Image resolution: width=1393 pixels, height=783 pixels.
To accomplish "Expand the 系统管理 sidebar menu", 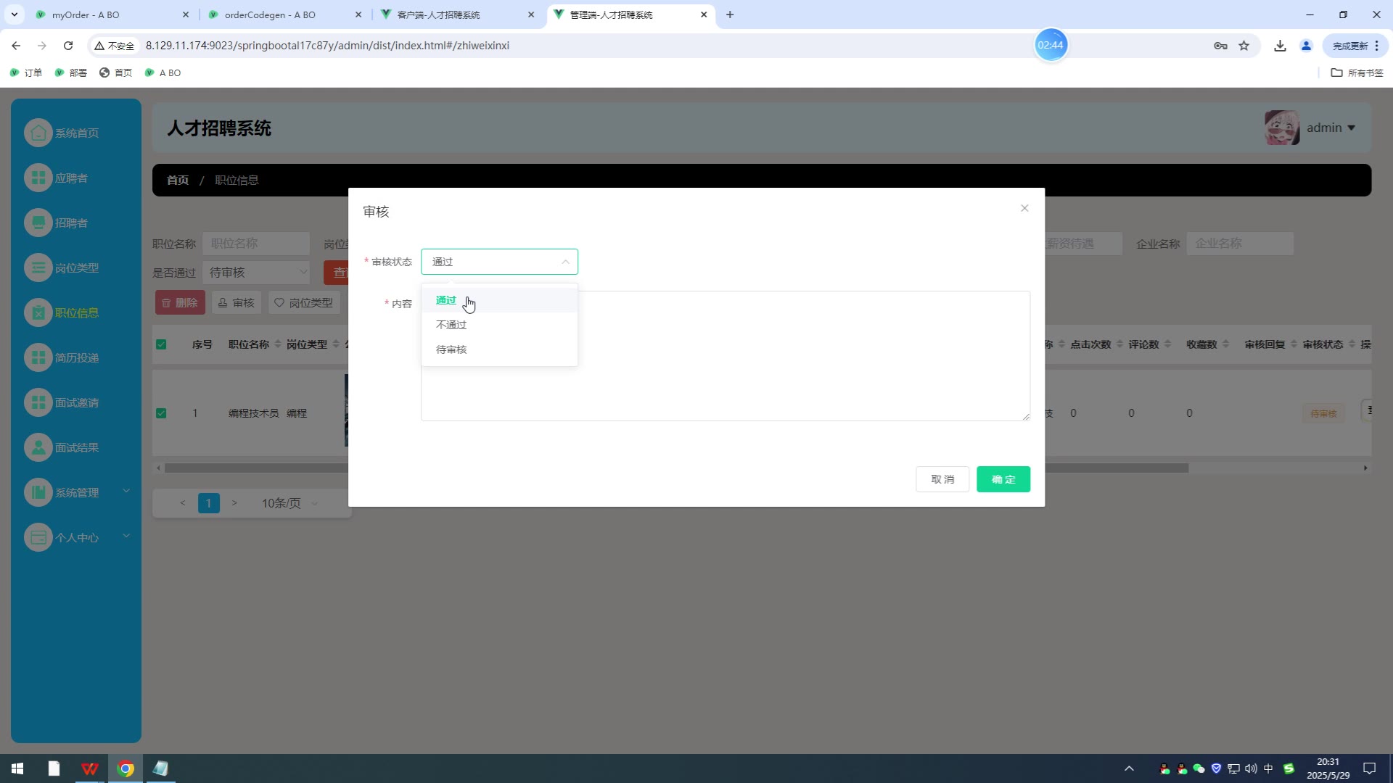I will click(x=76, y=492).
